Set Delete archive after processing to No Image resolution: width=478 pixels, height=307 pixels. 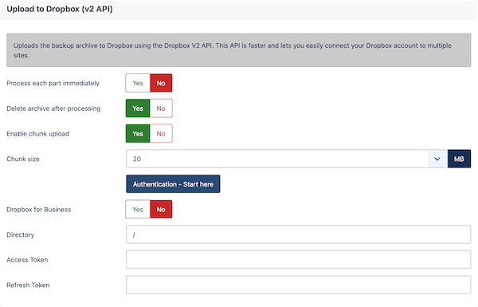(x=161, y=108)
